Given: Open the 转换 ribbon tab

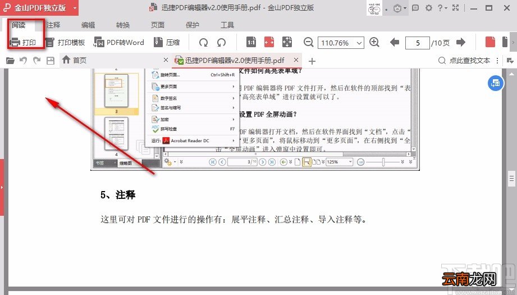Looking at the screenshot, I should tap(123, 25).
